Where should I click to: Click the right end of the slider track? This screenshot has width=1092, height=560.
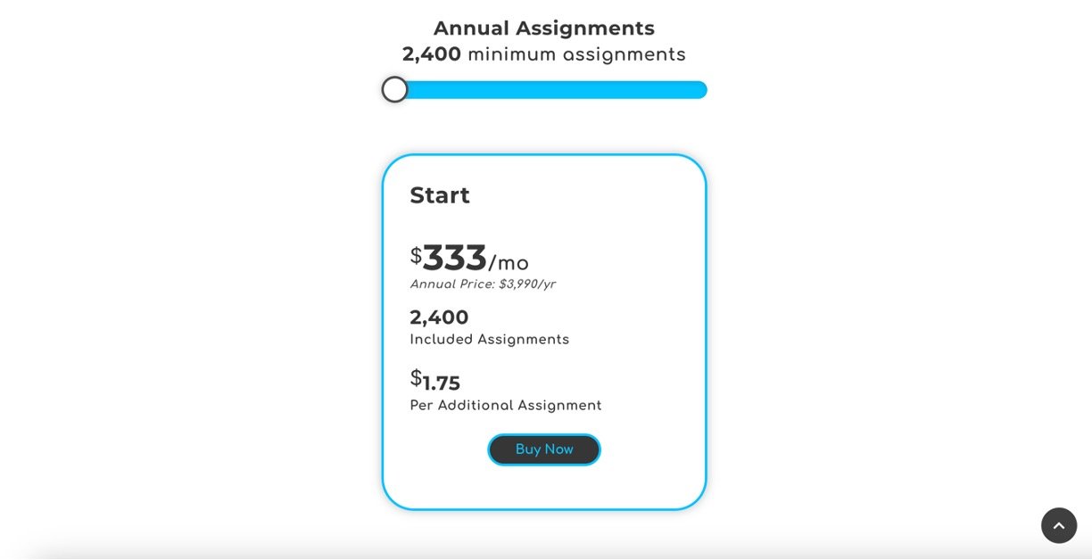tap(700, 90)
